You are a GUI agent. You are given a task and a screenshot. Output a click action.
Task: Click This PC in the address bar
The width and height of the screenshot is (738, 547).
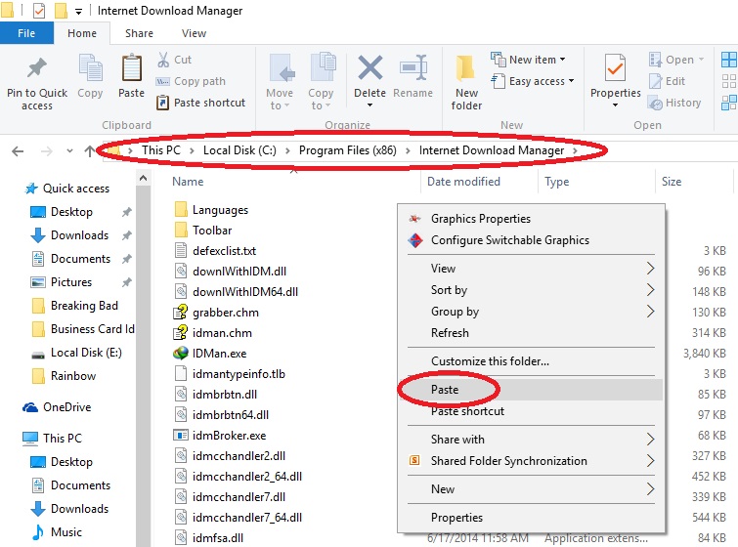161,150
